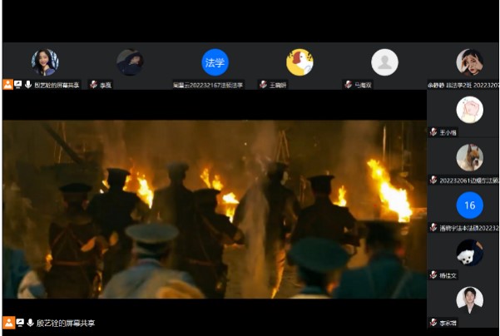The width and height of the screenshot is (500, 336).
Task: Click the shared movie video area
Action: (x=215, y=210)
